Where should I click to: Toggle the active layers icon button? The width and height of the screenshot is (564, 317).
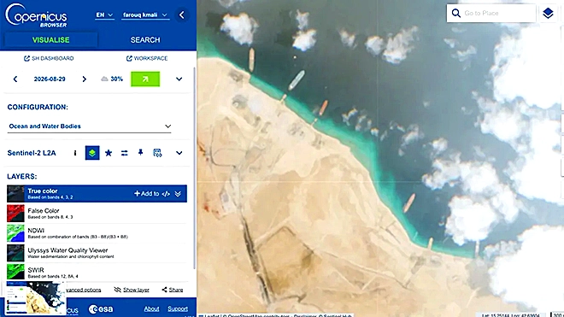pos(92,153)
